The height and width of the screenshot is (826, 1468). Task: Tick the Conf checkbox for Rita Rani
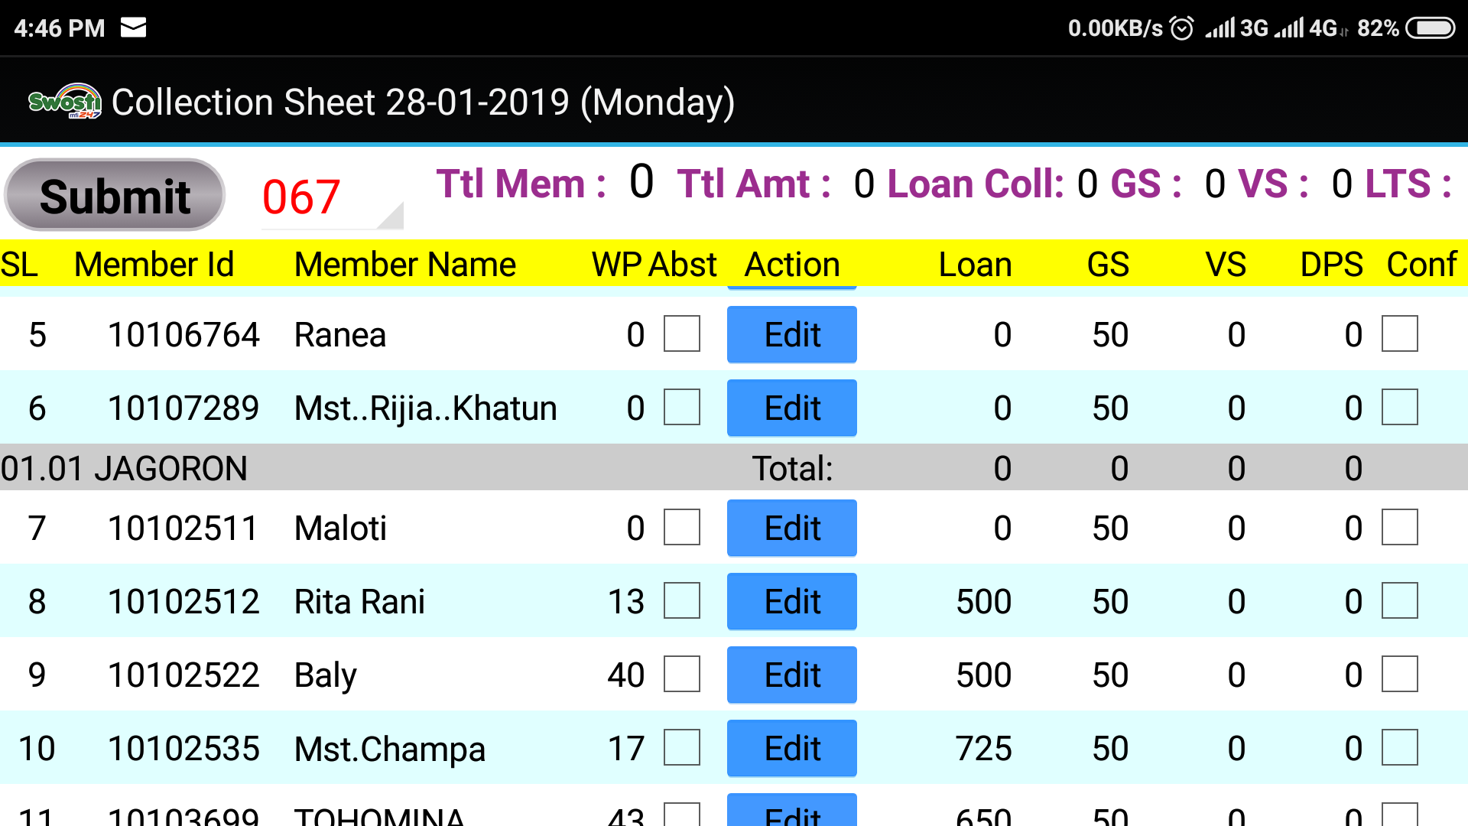point(1400,601)
